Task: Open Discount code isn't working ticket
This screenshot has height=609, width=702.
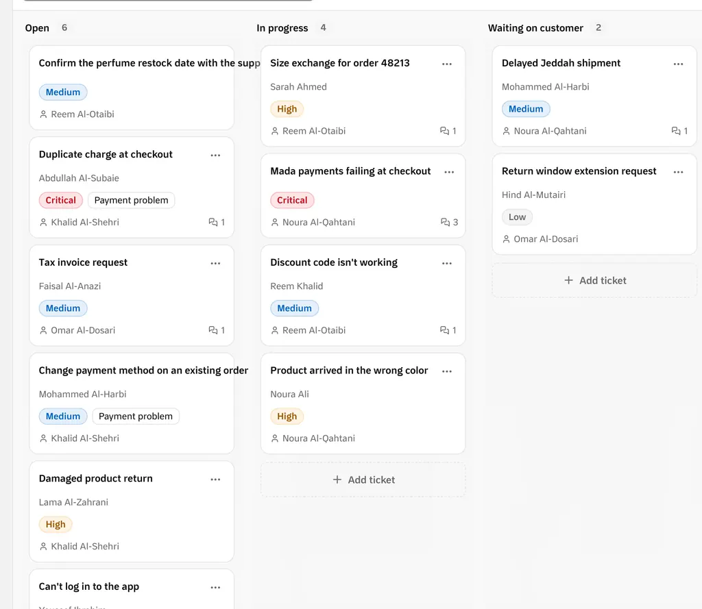Action: [334, 262]
